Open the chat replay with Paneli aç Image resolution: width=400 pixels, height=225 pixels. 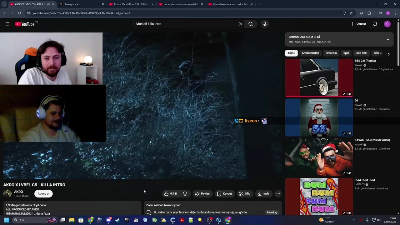(272, 212)
